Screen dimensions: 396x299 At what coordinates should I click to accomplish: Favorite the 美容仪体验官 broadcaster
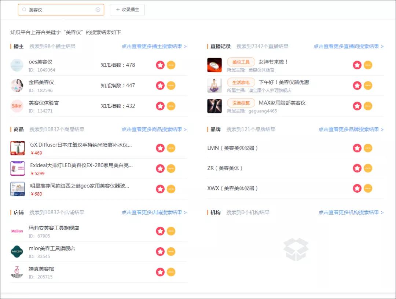[160, 106]
